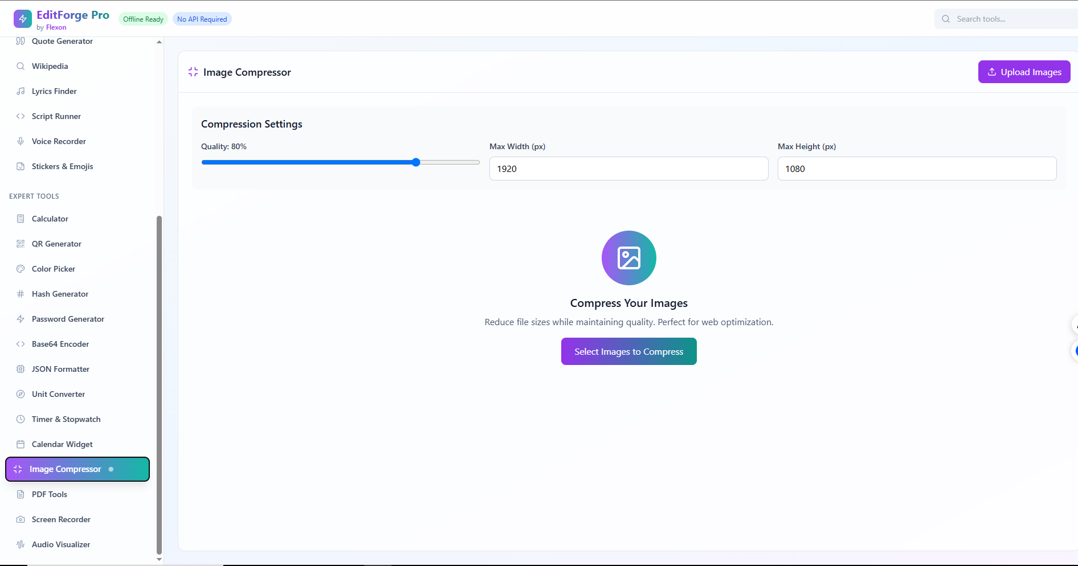Click the QR Generator QR-code icon

tap(21, 244)
